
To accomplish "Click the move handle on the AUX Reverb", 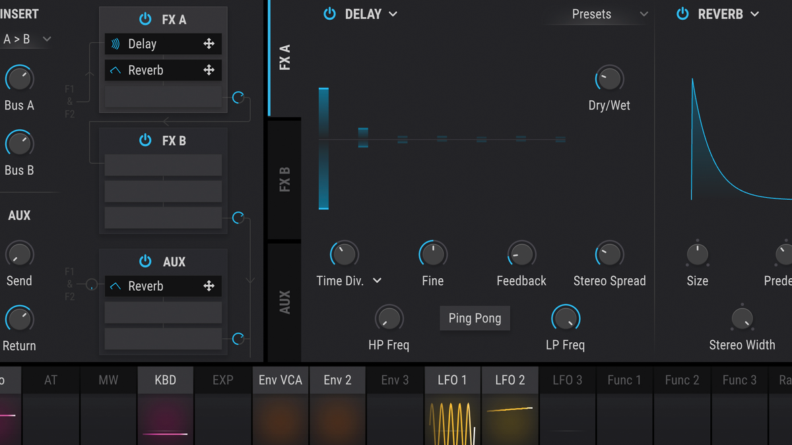I will [x=209, y=286].
